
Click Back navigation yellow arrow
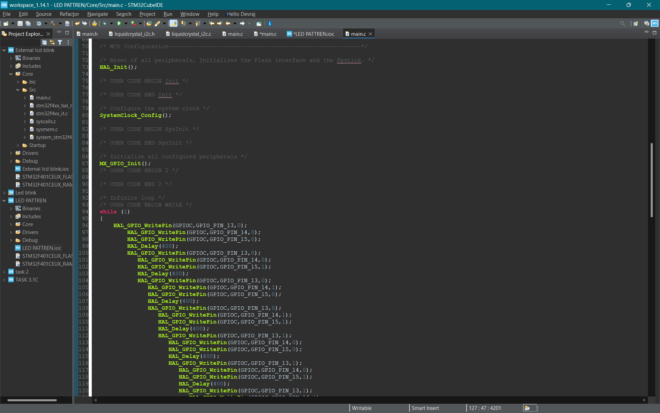[228, 23]
